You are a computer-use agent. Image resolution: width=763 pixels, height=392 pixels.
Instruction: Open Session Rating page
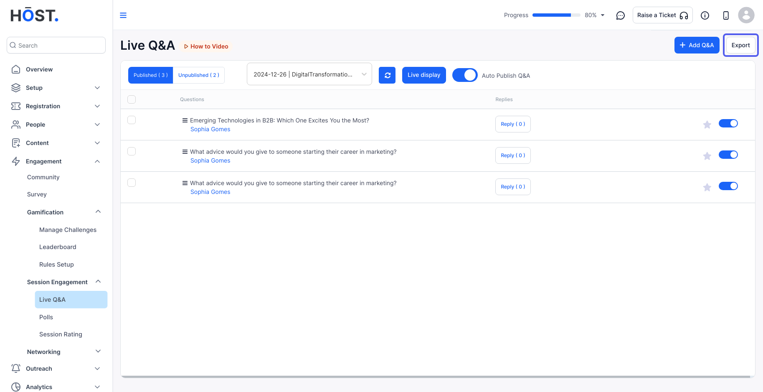[x=61, y=334]
